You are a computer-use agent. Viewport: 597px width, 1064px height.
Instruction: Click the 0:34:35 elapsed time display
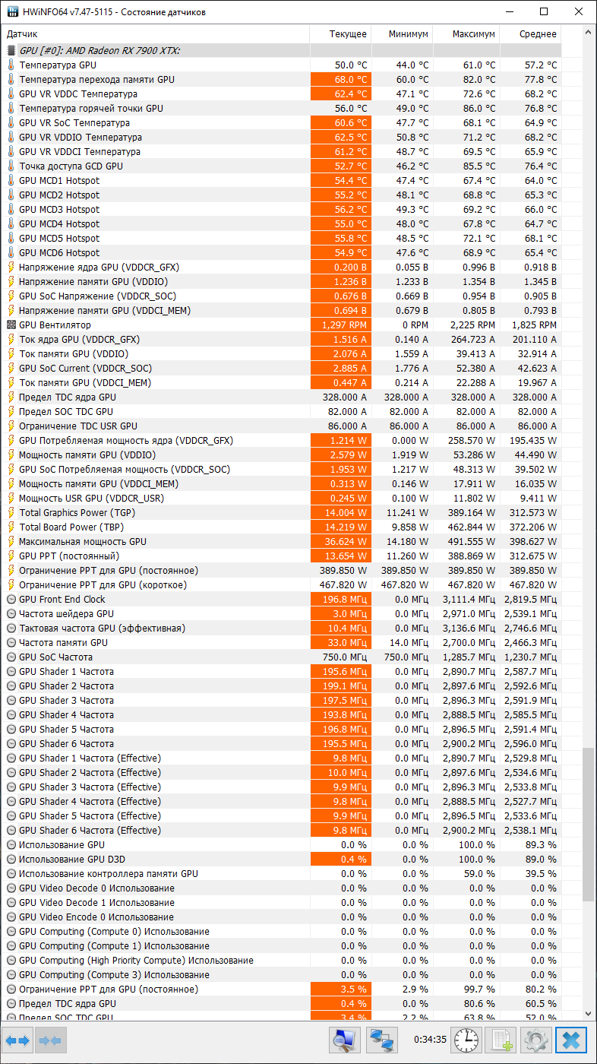(430, 1039)
